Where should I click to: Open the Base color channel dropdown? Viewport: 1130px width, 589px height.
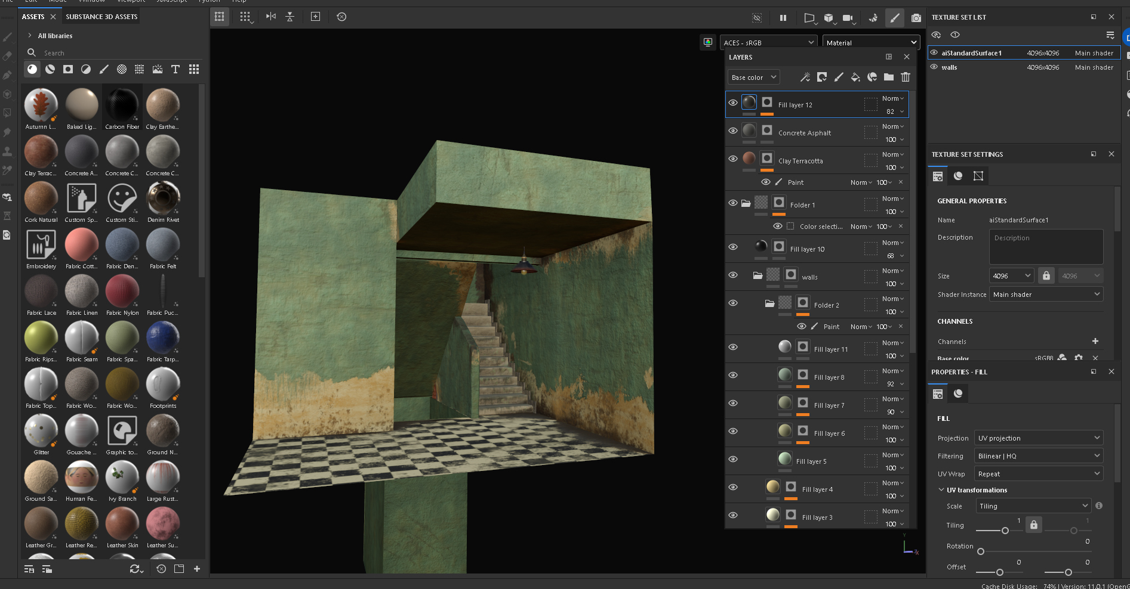754,77
